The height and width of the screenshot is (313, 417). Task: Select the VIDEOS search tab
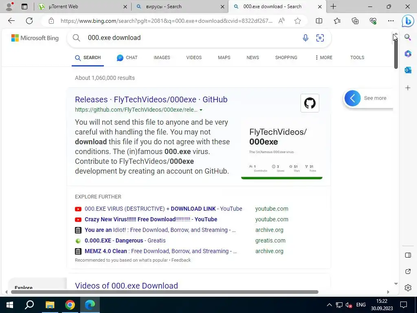pyautogui.click(x=194, y=57)
